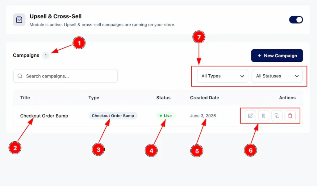This screenshot has height=186, width=317.
Task: Open the All Types filter dropdown
Action: 223,76
